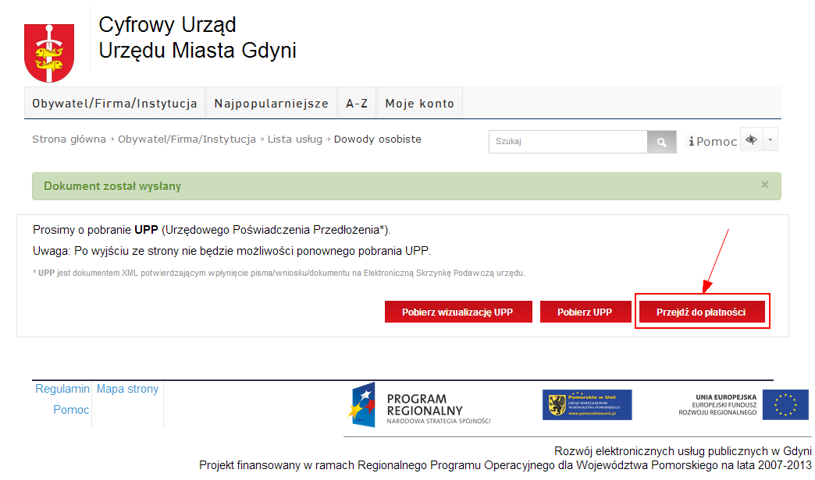Click the magnifying glass search button
The width and height of the screenshot is (815, 480).
tap(661, 142)
